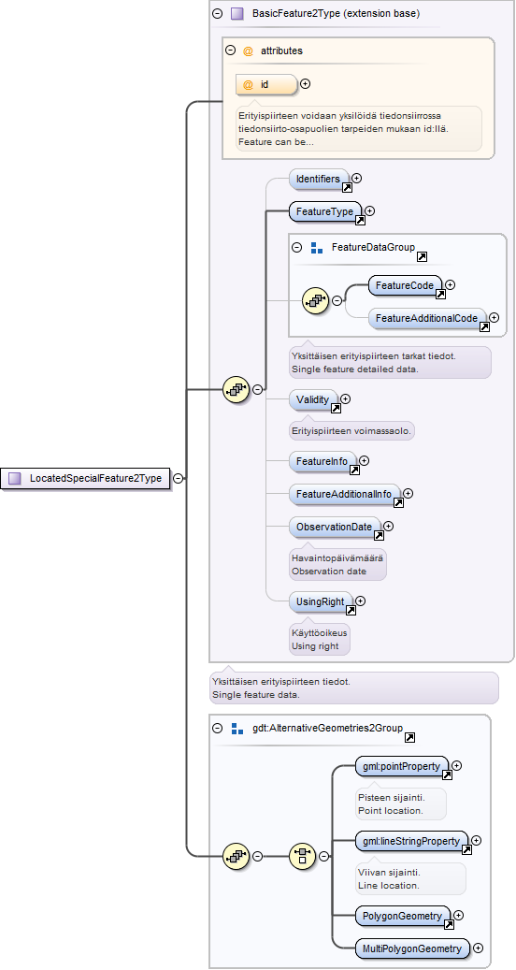Click the orange @ attributes icon
The height and width of the screenshot is (970, 516).
pos(248,51)
